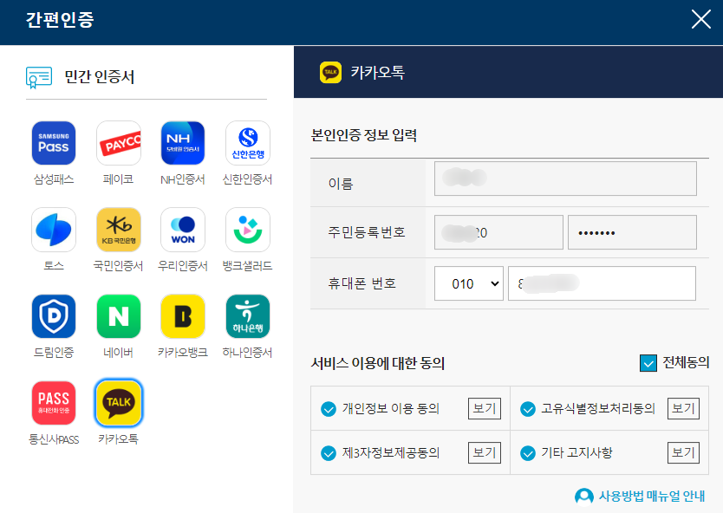Click the 사용방법 매뉴얼 안내 person icon
723x513 pixels.
pyautogui.click(x=584, y=497)
